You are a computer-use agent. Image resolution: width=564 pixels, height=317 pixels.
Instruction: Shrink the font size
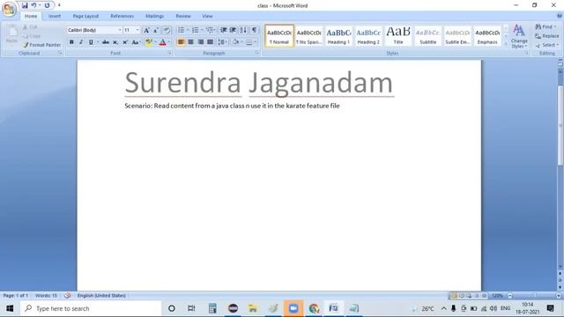click(156, 30)
